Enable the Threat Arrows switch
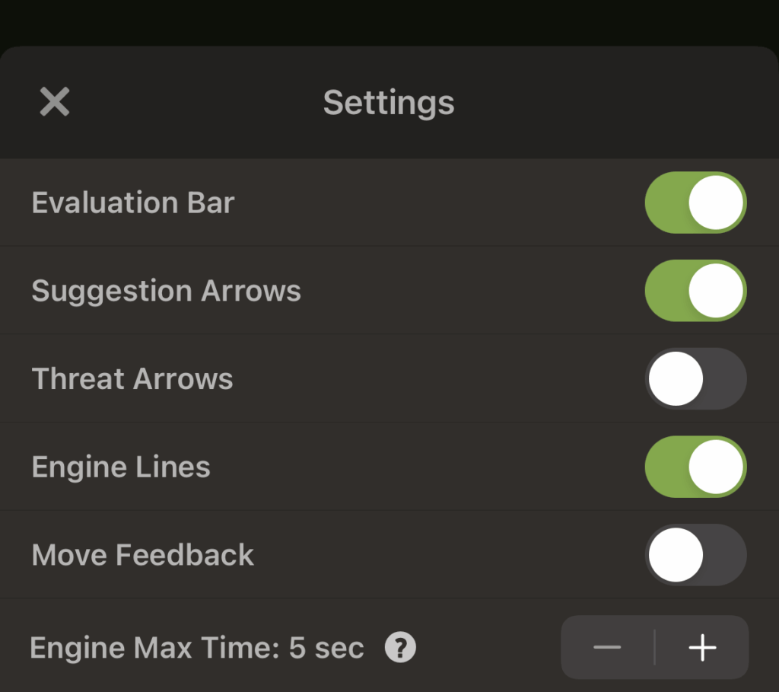 (695, 379)
